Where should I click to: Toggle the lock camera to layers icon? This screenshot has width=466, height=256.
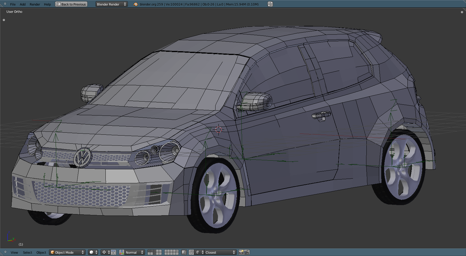184,252
